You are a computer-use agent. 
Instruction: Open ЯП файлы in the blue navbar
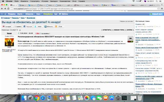tap(63, 14)
